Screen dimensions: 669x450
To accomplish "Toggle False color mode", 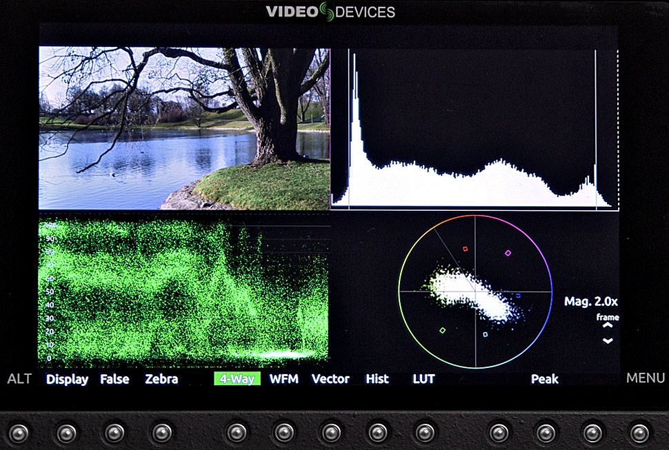I will (x=114, y=379).
